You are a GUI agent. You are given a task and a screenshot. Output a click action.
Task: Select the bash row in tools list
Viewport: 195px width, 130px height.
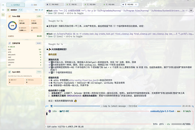pyautogui.click(x=25, y=49)
